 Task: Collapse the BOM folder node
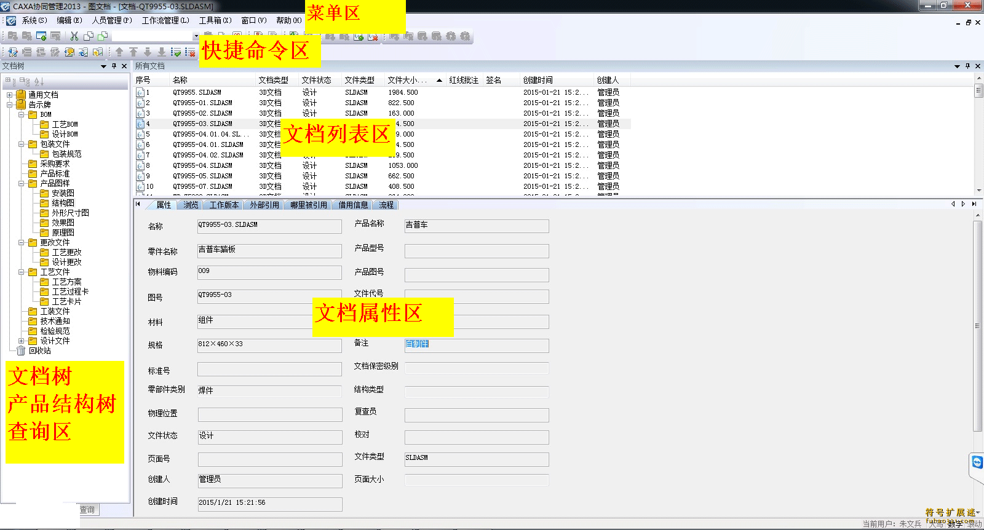[x=21, y=114]
